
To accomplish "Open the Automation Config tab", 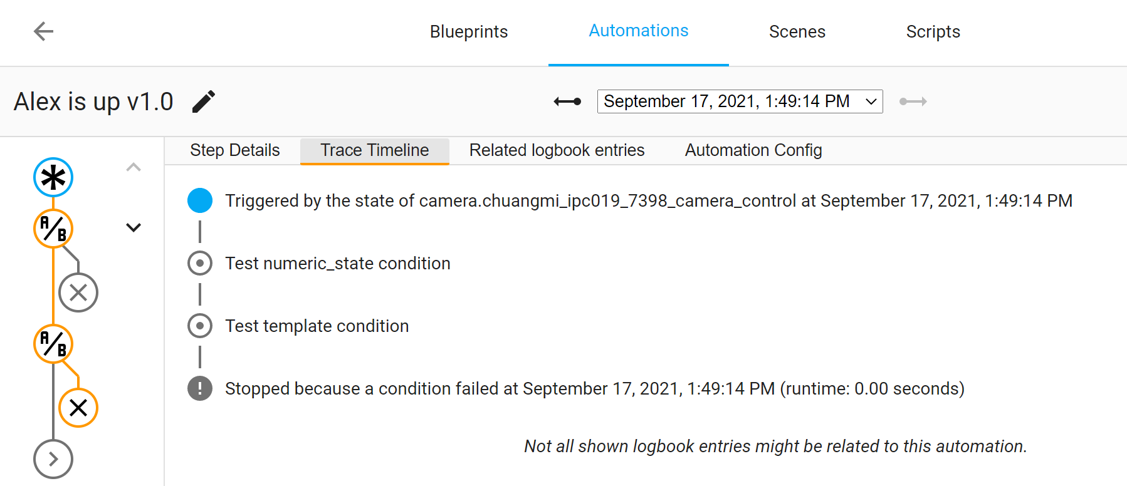I will coord(753,150).
